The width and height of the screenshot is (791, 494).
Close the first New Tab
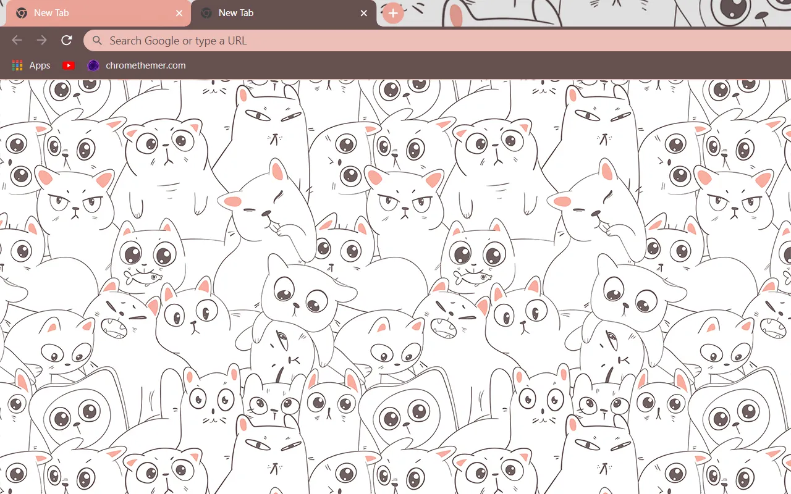pos(179,13)
